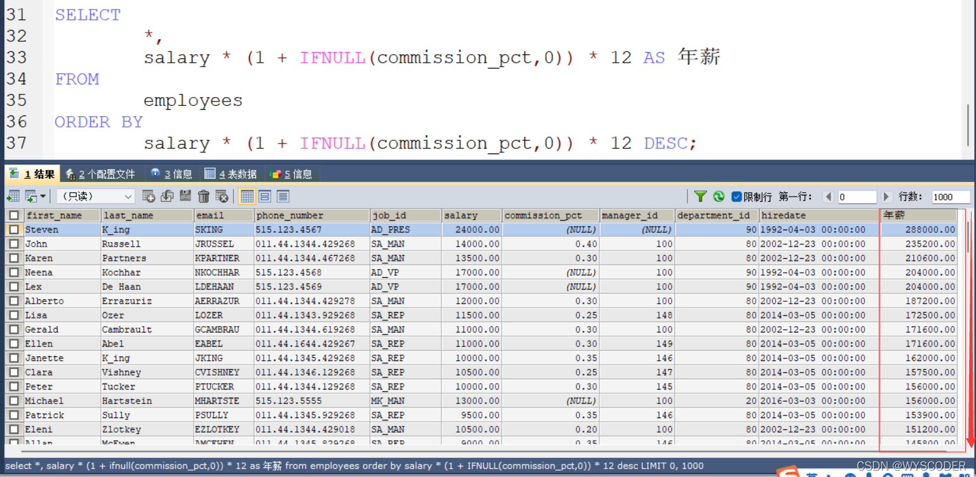The width and height of the screenshot is (976, 477).
Task: Click the last_name column header
Action: click(147, 216)
